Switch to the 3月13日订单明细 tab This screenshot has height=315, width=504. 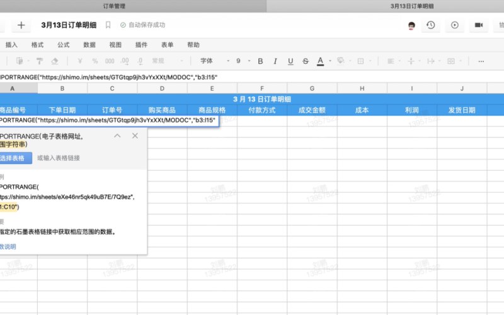click(412, 6)
